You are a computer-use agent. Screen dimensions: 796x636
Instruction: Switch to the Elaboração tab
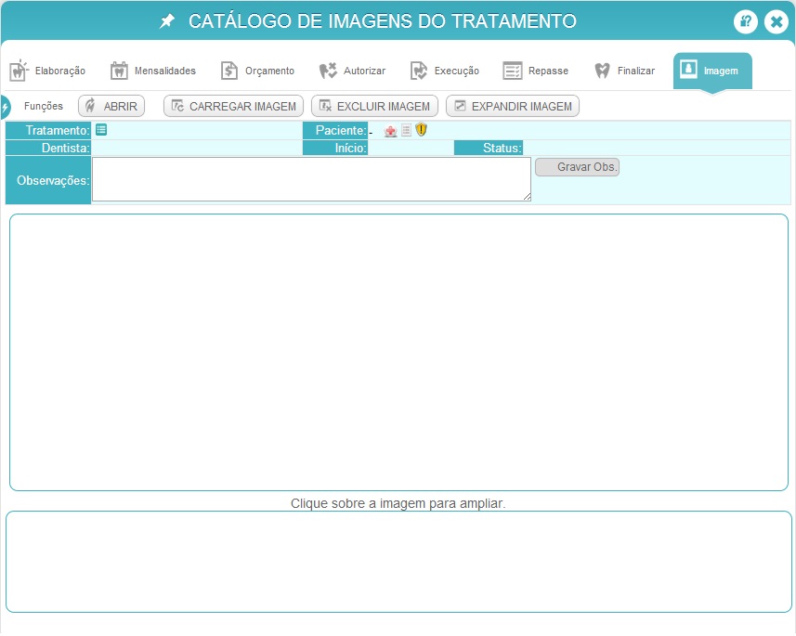point(47,71)
